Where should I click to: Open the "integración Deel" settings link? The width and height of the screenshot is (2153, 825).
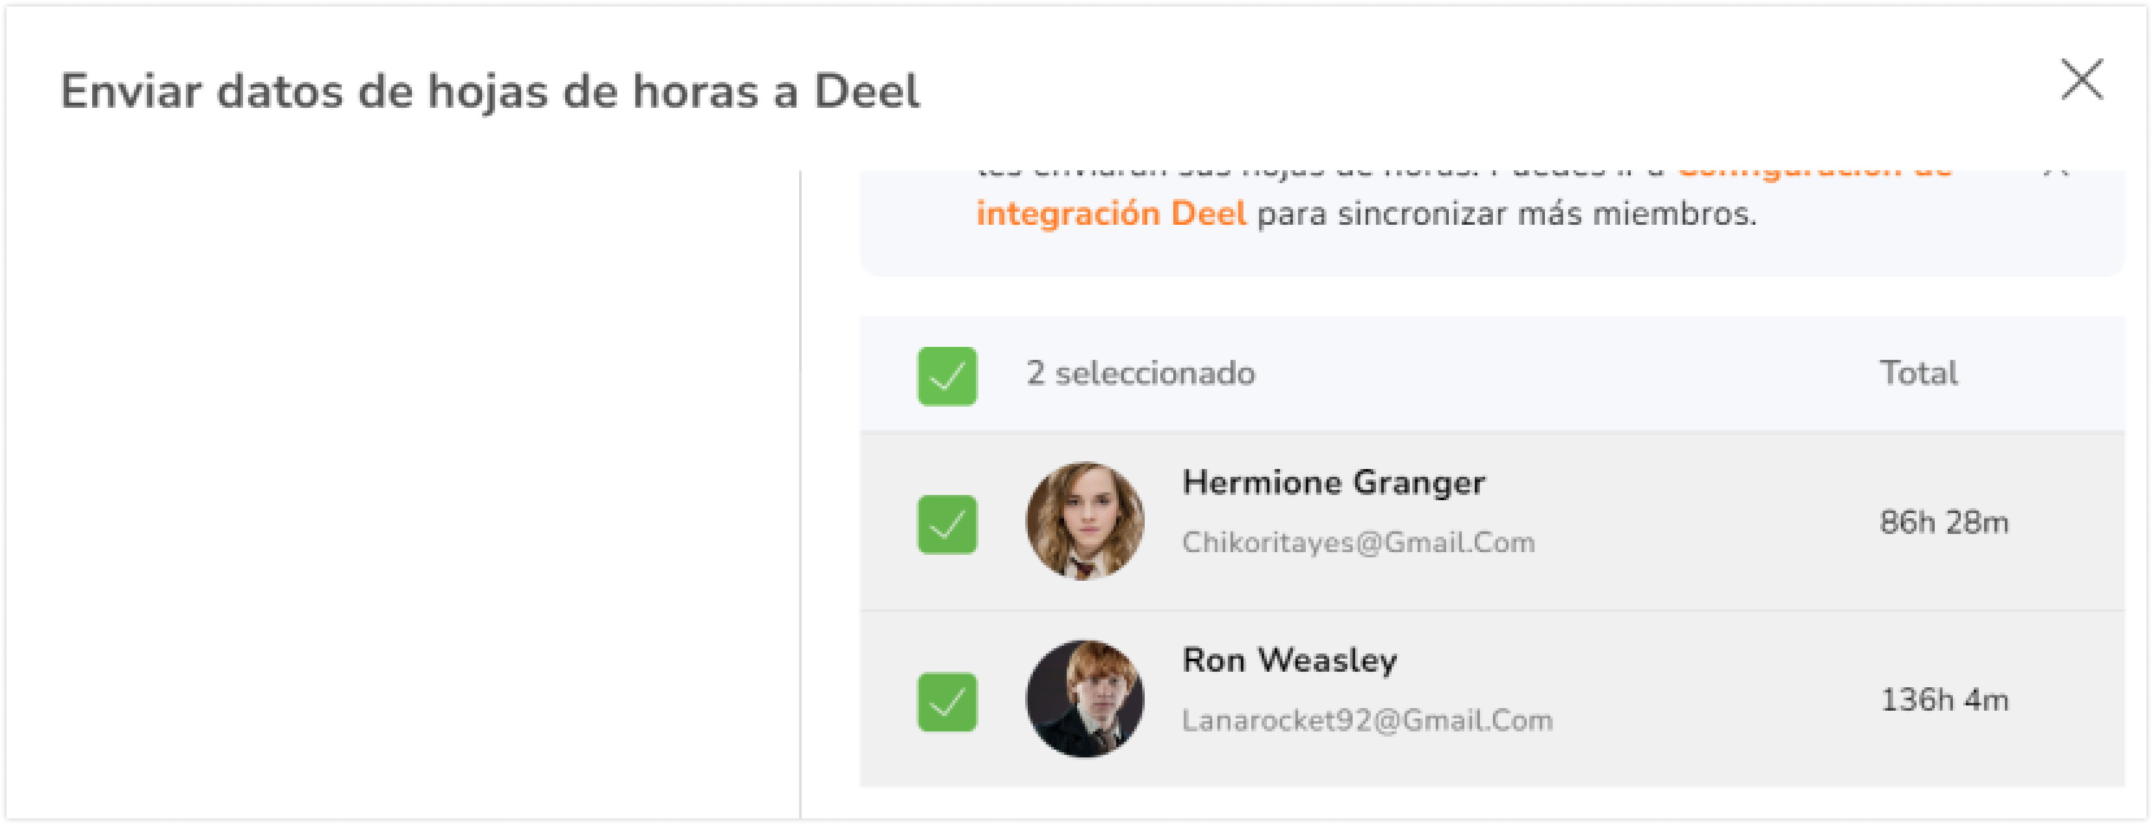coord(1111,214)
